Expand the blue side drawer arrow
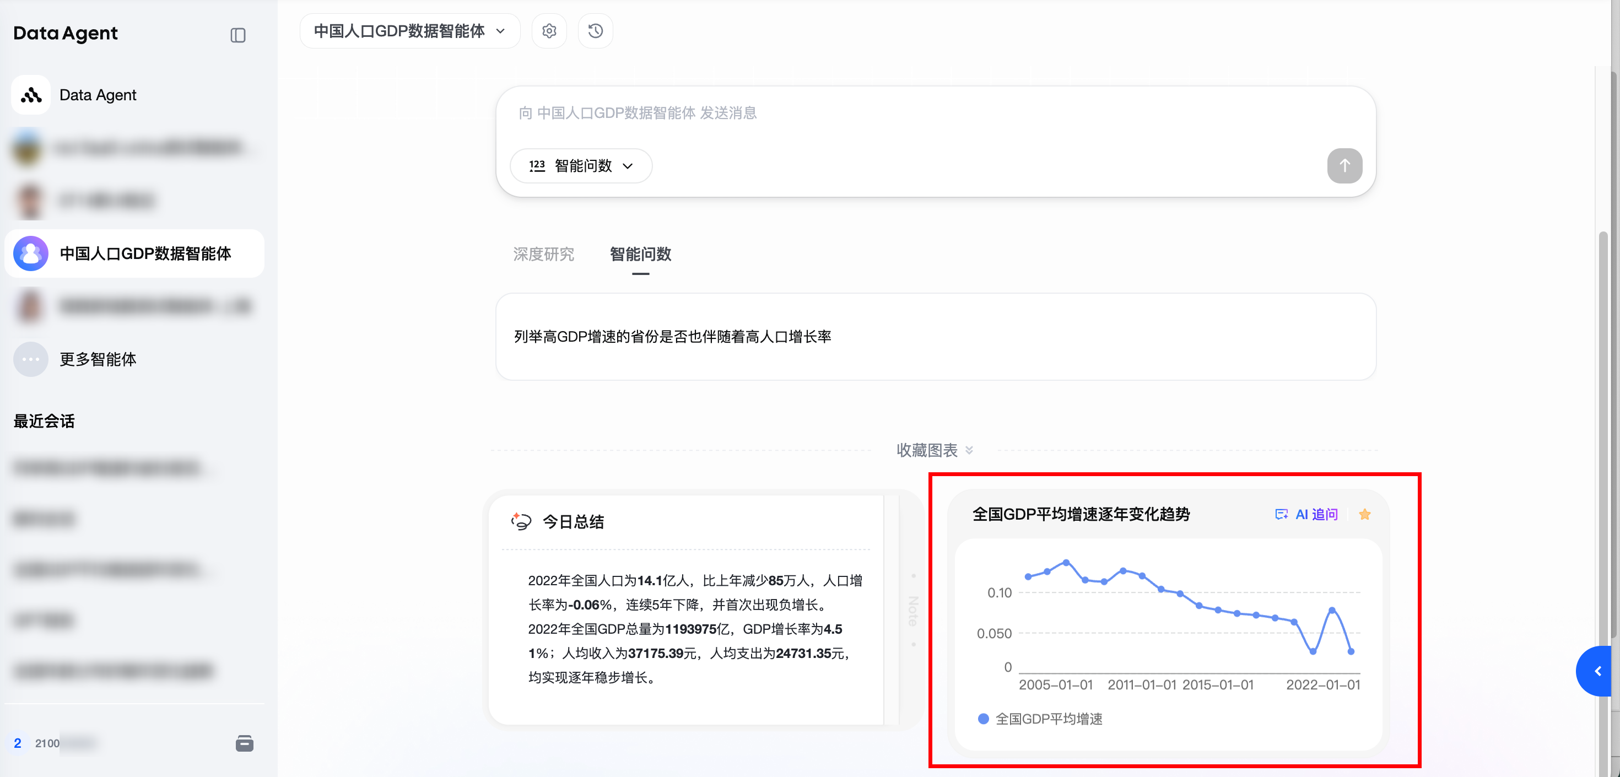The height and width of the screenshot is (777, 1620). coord(1597,671)
